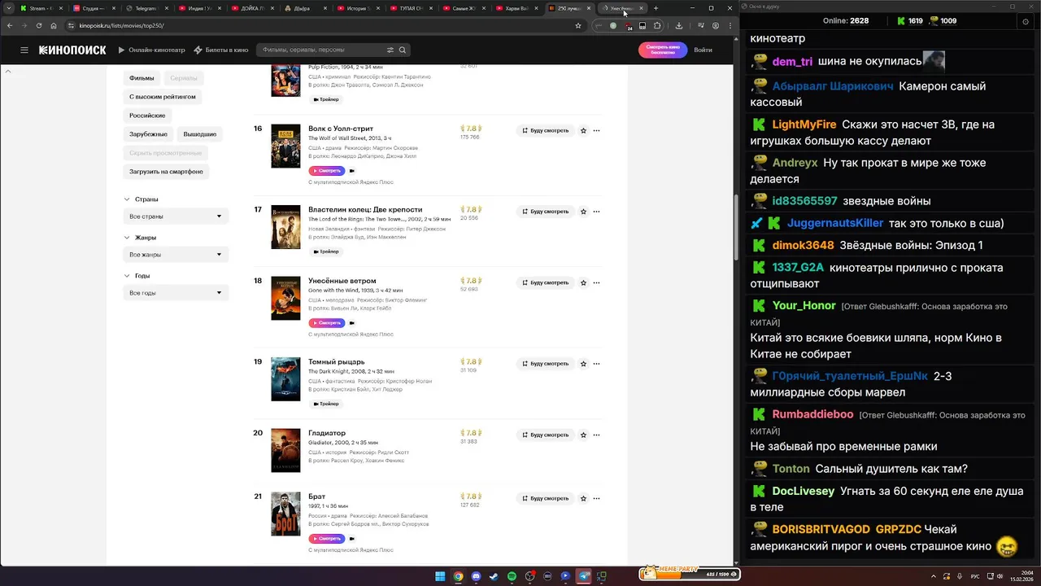Toggle the Зарубежные filter chip
This screenshot has height=586, width=1041.
(x=148, y=134)
